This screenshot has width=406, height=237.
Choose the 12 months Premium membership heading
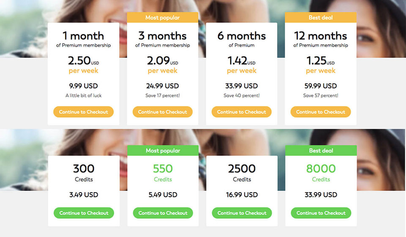tap(321, 36)
